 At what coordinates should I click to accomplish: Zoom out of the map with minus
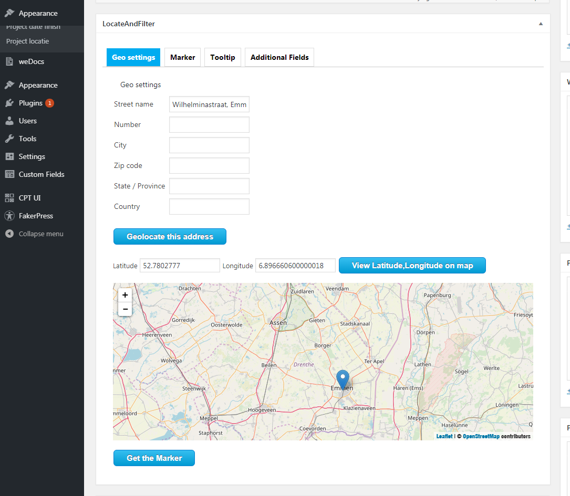pyautogui.click(x=125, y=309)
